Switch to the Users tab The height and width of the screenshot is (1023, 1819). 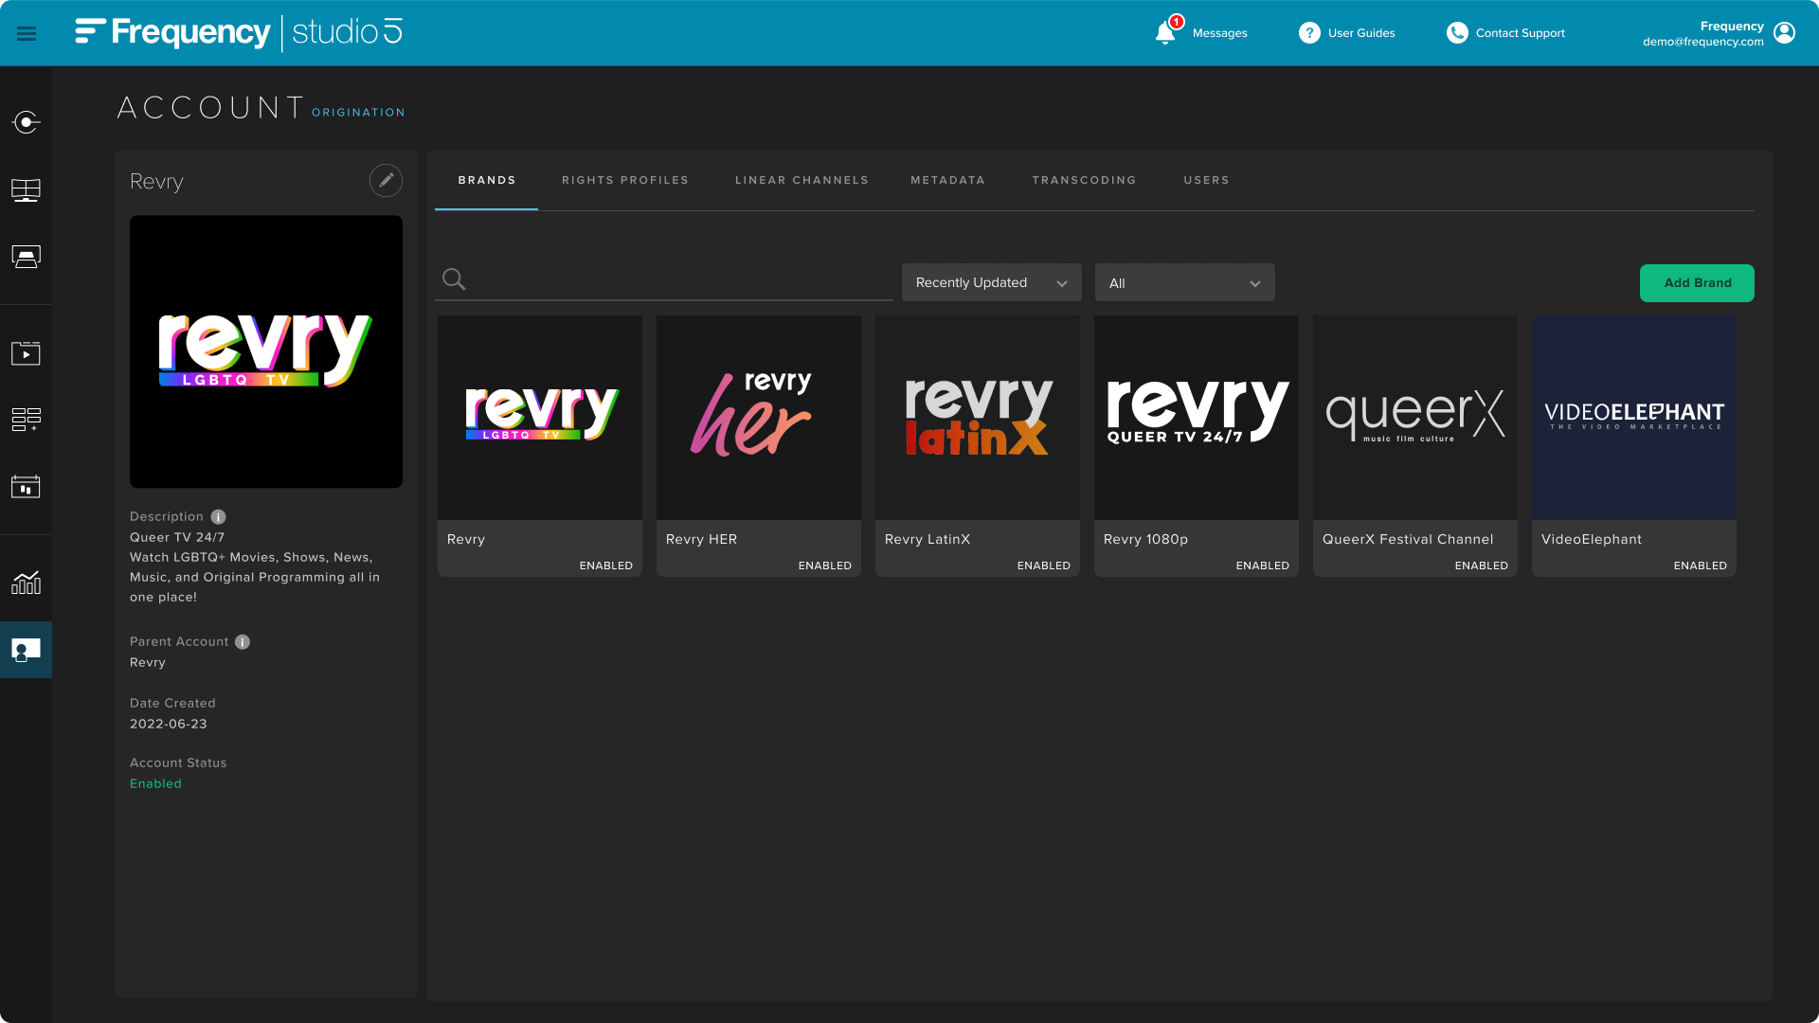pyautogui.click(x=1206, y=180)
